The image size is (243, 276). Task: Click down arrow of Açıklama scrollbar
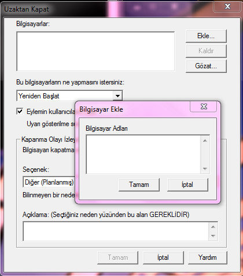(213, 236)
